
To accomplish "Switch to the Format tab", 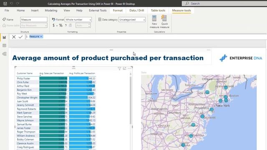I will pos(118,10).
